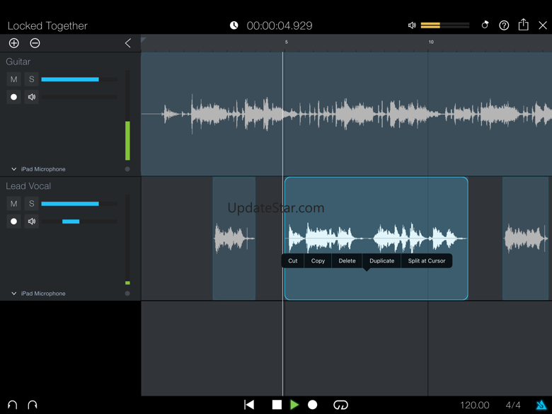552x414 pixels.
Task: Solo the Lead Vocal track
Action: pyautogui.click(x=32, y=204)
